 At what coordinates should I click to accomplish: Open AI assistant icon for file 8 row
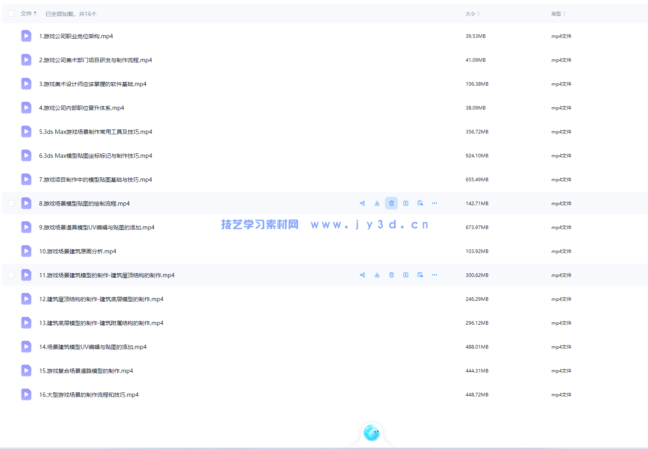(420, 203)
